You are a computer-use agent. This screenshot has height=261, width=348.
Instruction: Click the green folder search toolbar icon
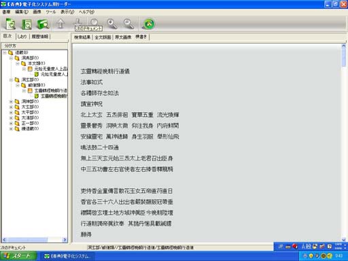[x=43, y=24]
